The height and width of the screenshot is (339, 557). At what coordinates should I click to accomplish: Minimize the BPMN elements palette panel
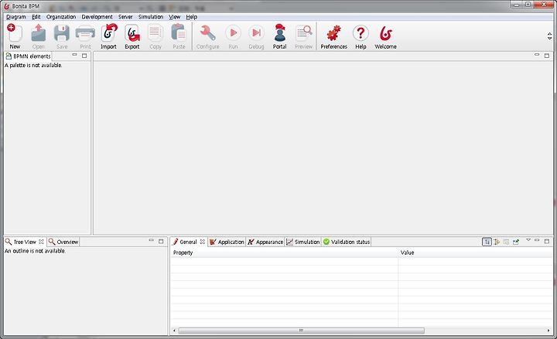pos(74,55)
